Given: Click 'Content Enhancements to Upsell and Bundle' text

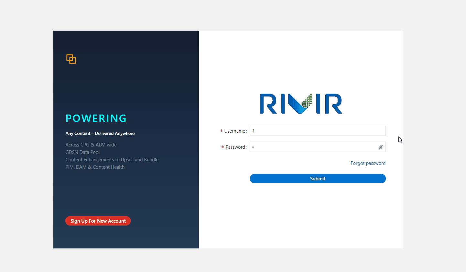Looking at the screenshot, I should (x=112, y=160).
